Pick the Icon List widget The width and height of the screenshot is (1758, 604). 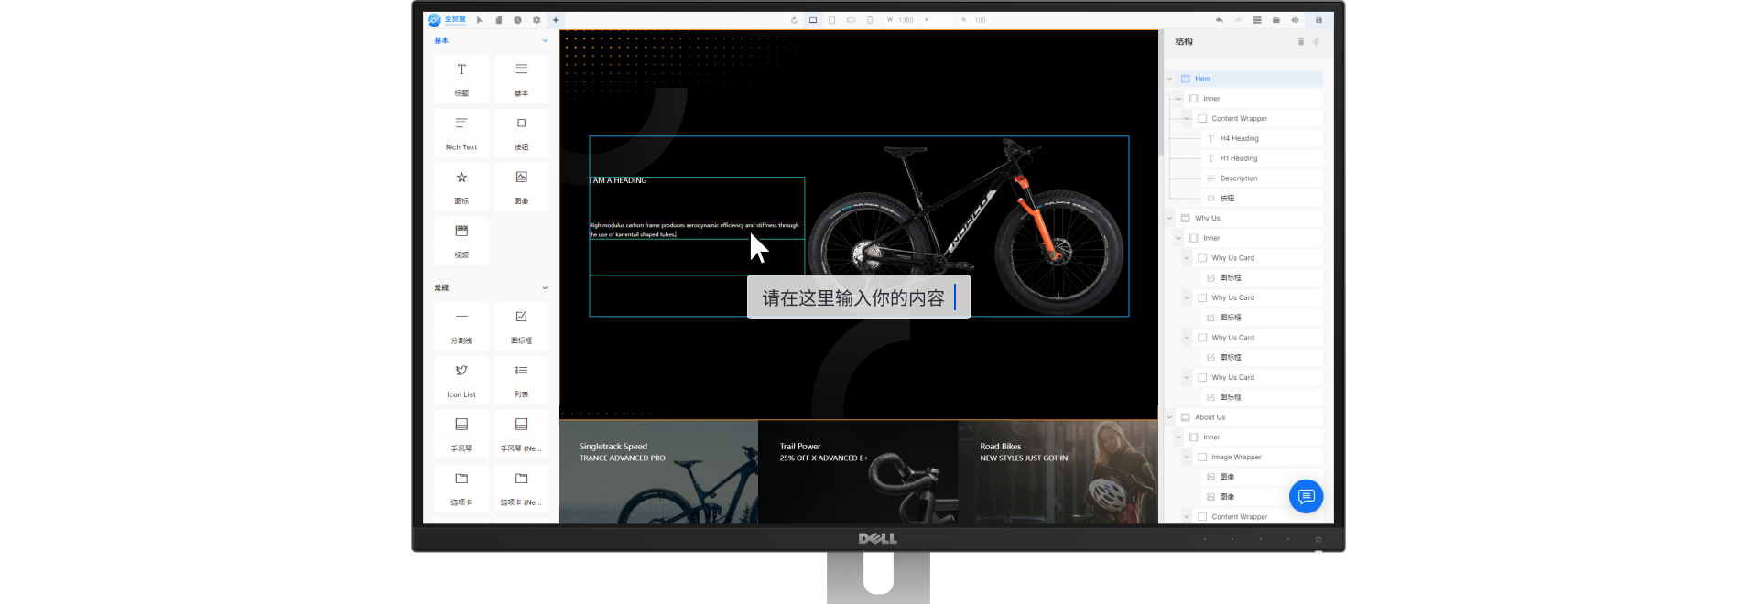(461, 380)
